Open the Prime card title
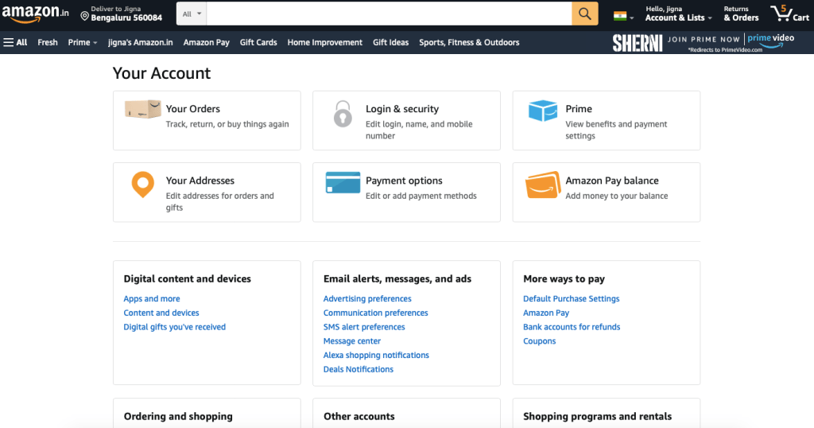 pos(579,108)
